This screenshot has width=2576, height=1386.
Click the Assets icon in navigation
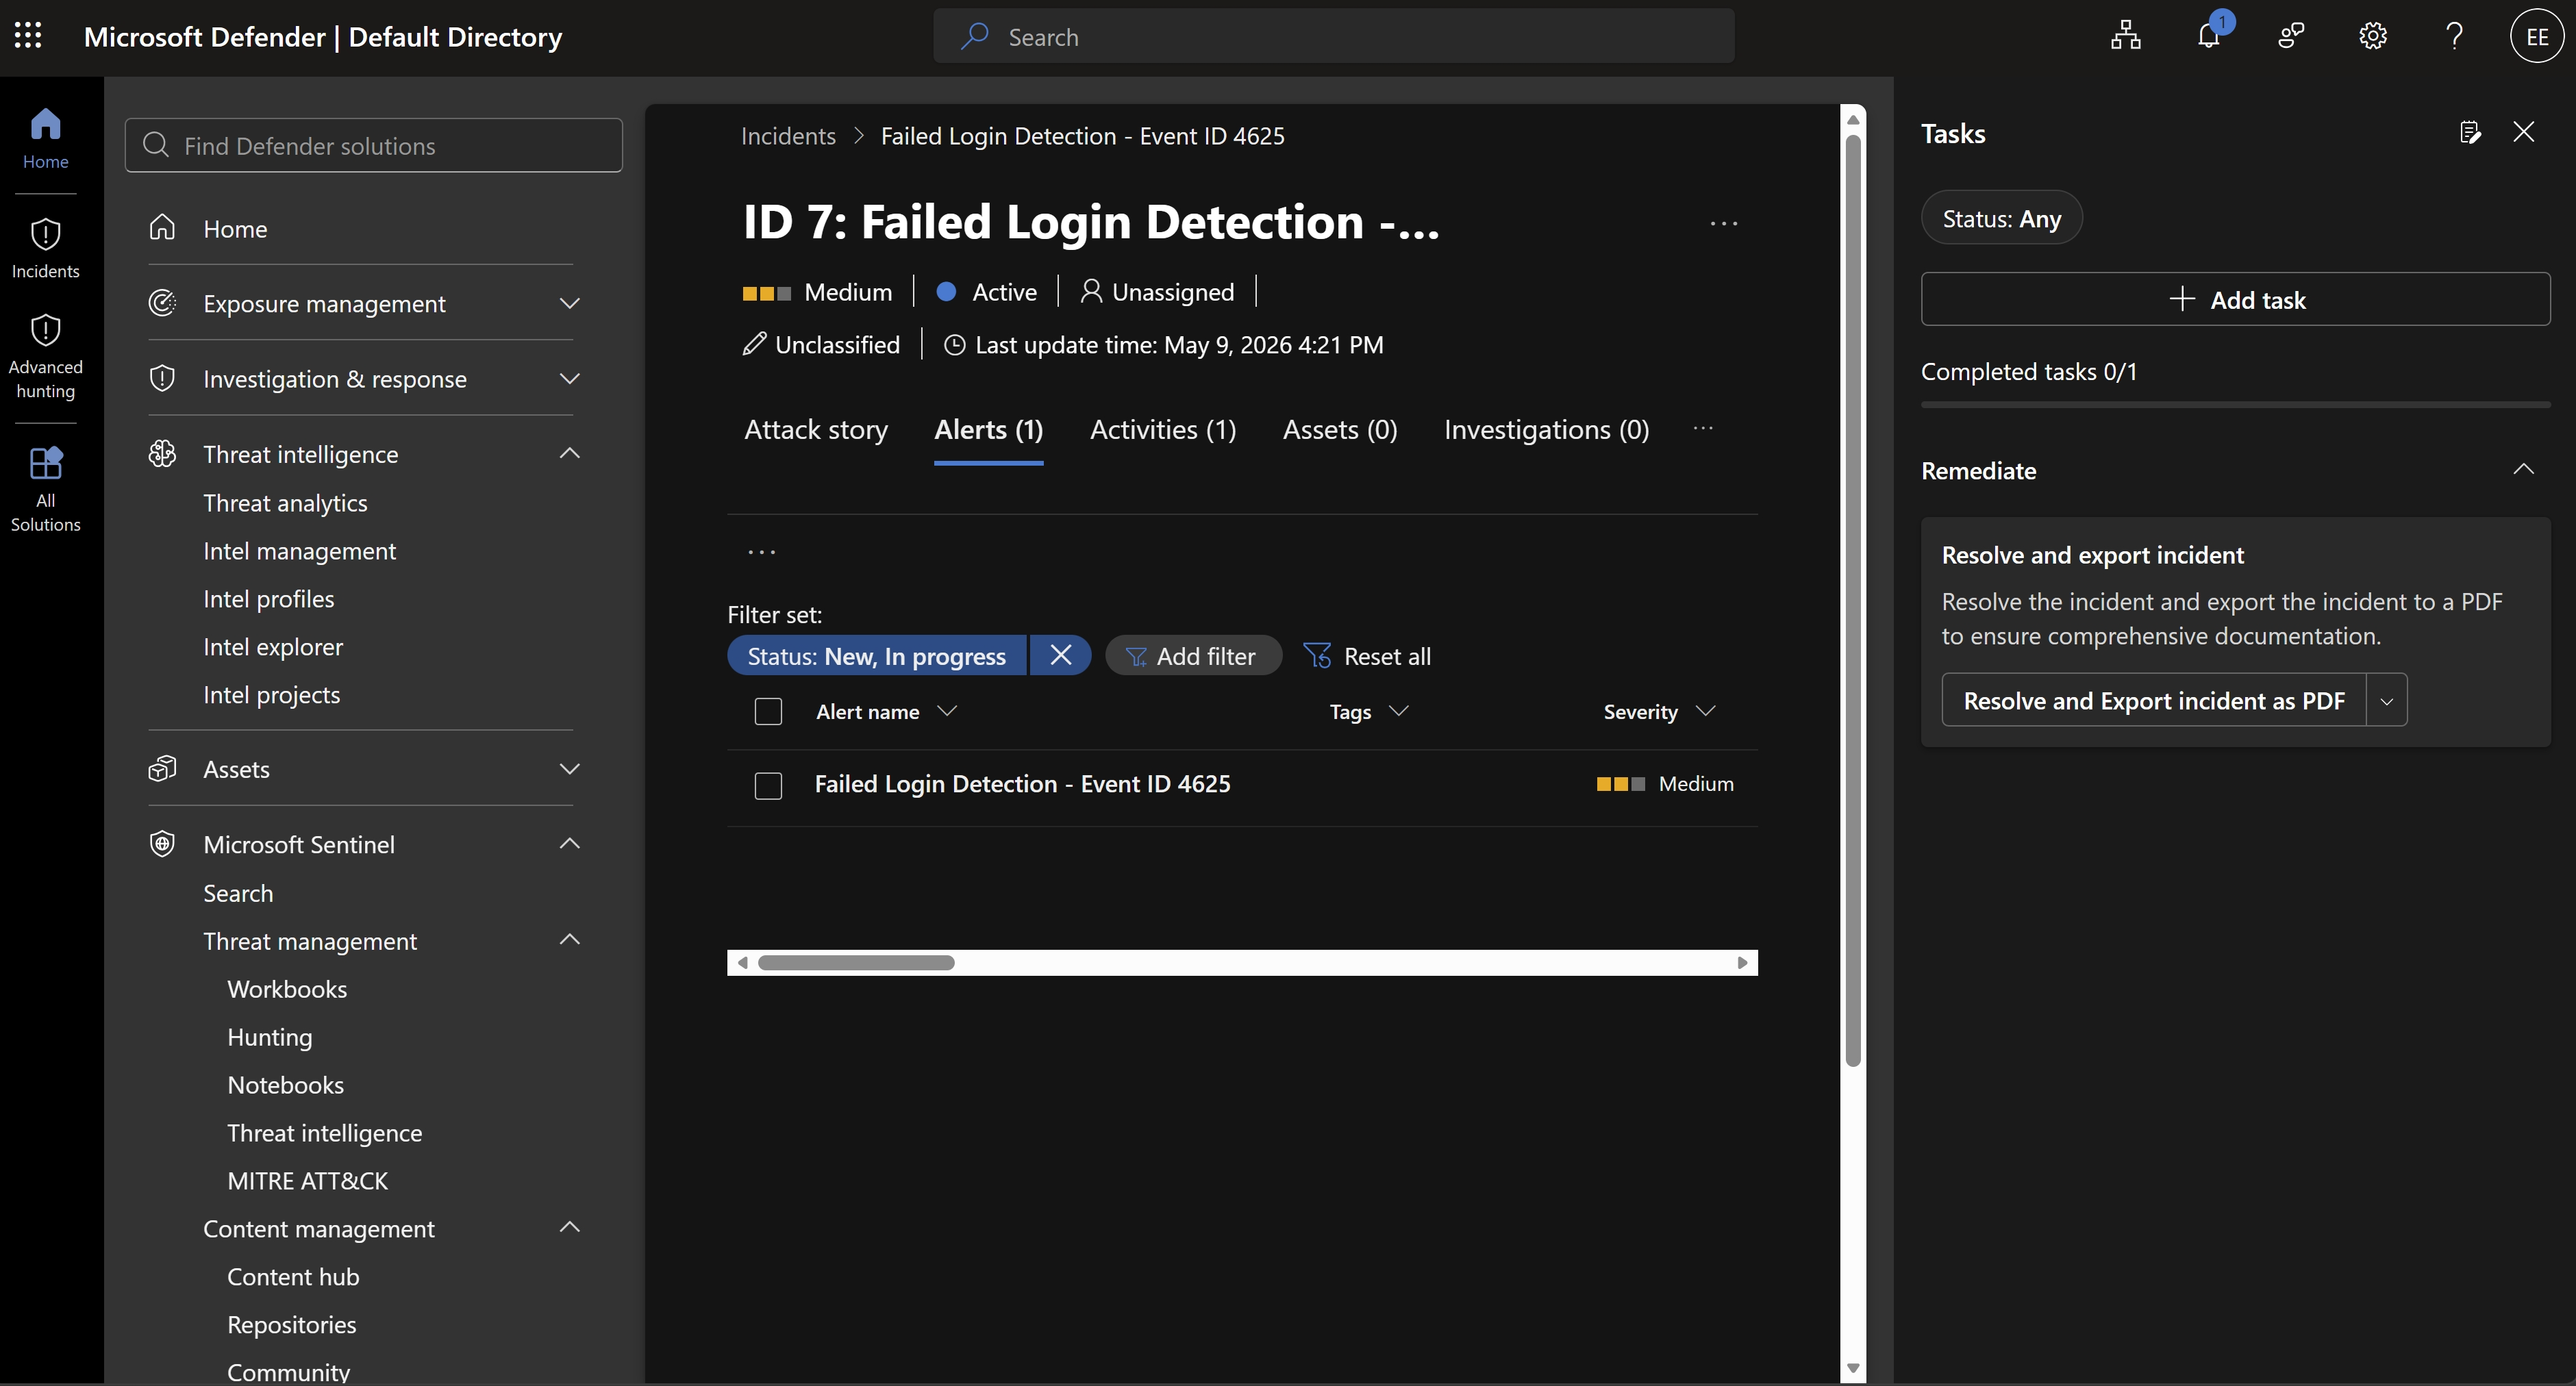coord(162,769)
